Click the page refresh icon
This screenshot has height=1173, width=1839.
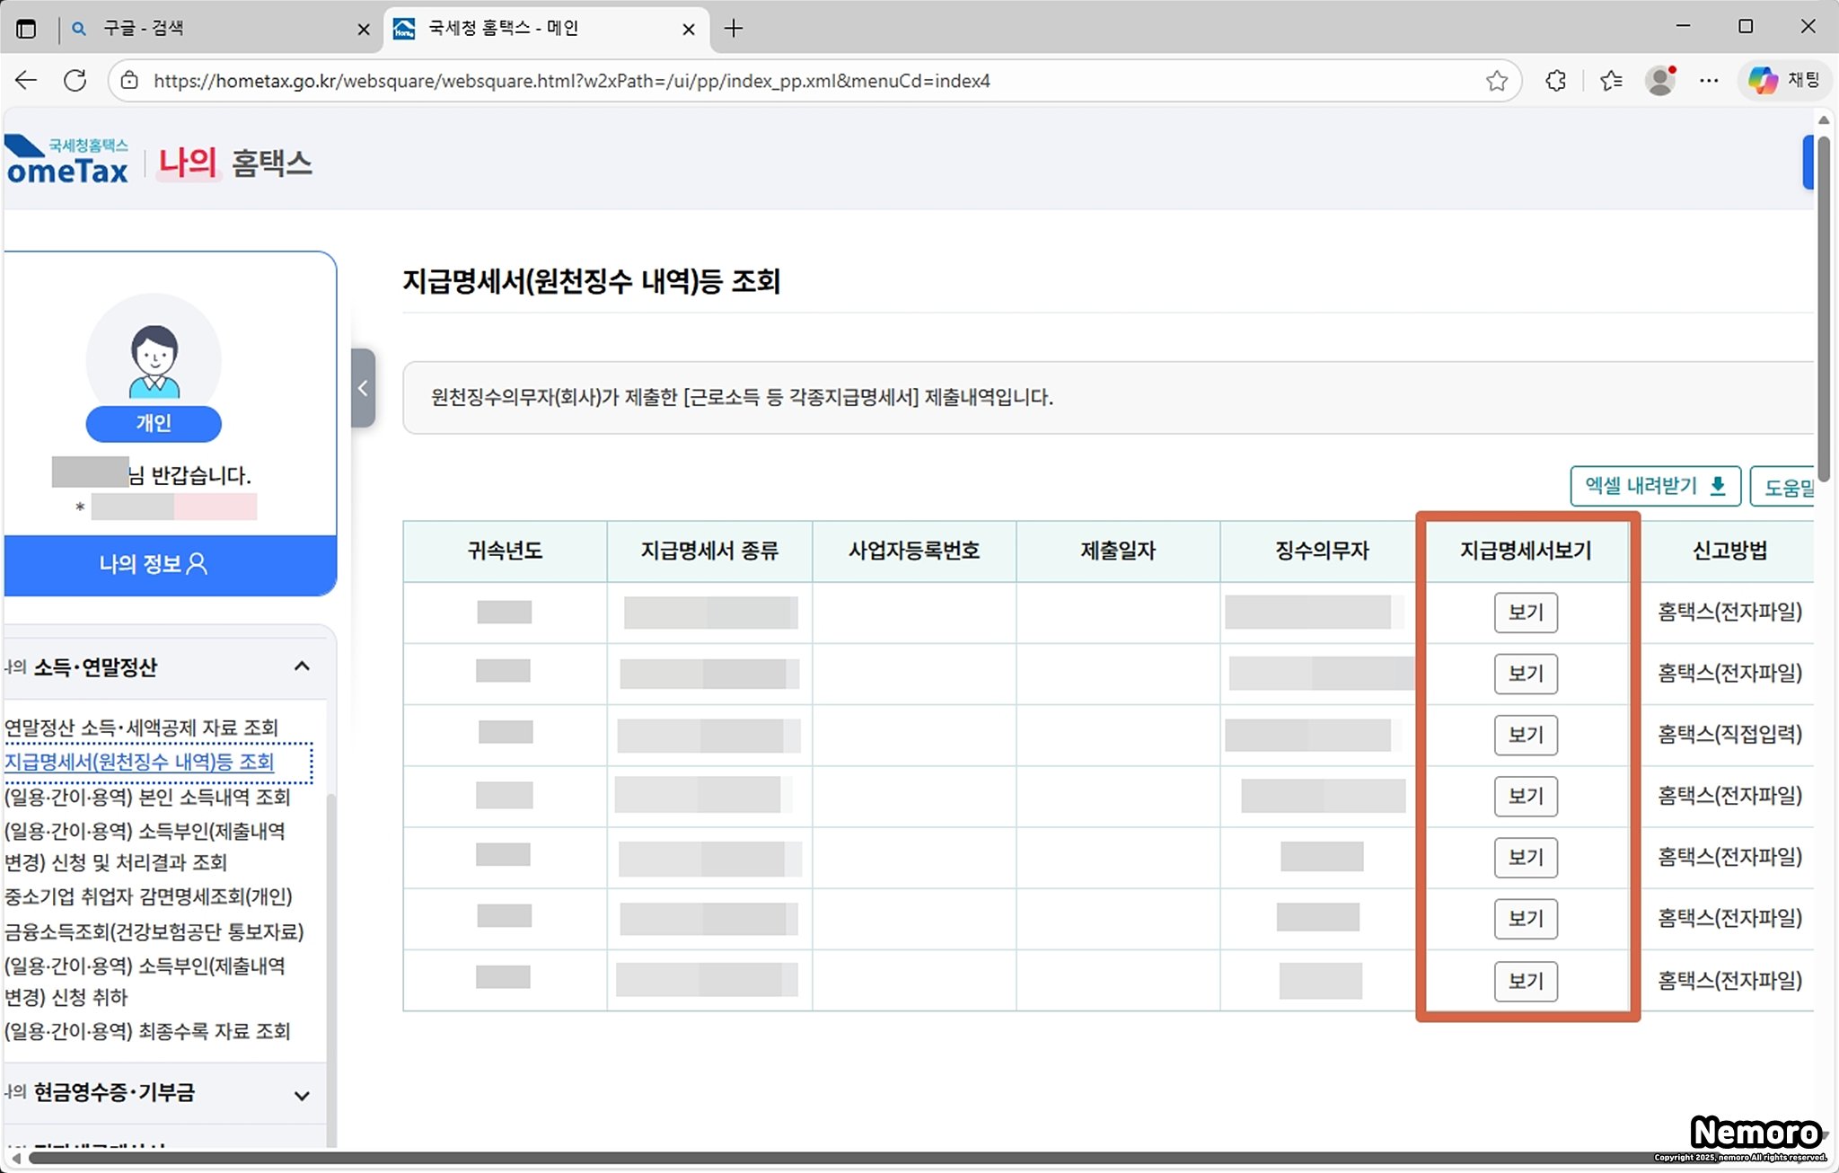click(75, 81)
